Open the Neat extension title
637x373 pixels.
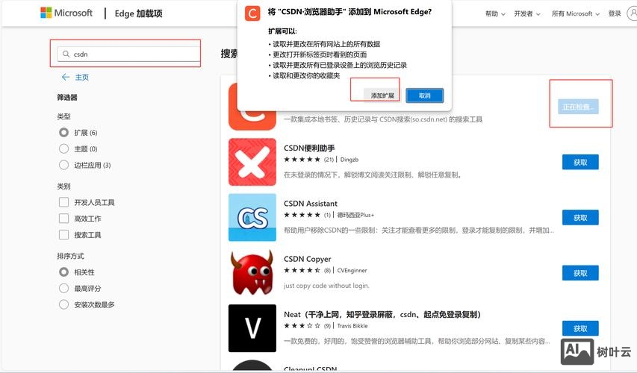click(382, 314)
